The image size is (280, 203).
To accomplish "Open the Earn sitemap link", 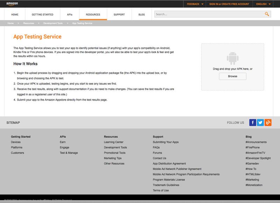I will pos(63,142).
